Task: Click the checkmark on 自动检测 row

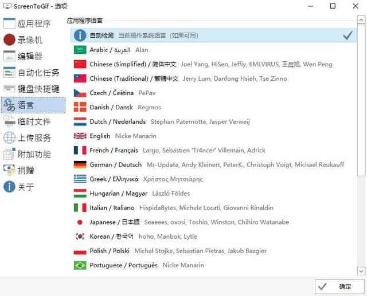Action: point(348,35)
